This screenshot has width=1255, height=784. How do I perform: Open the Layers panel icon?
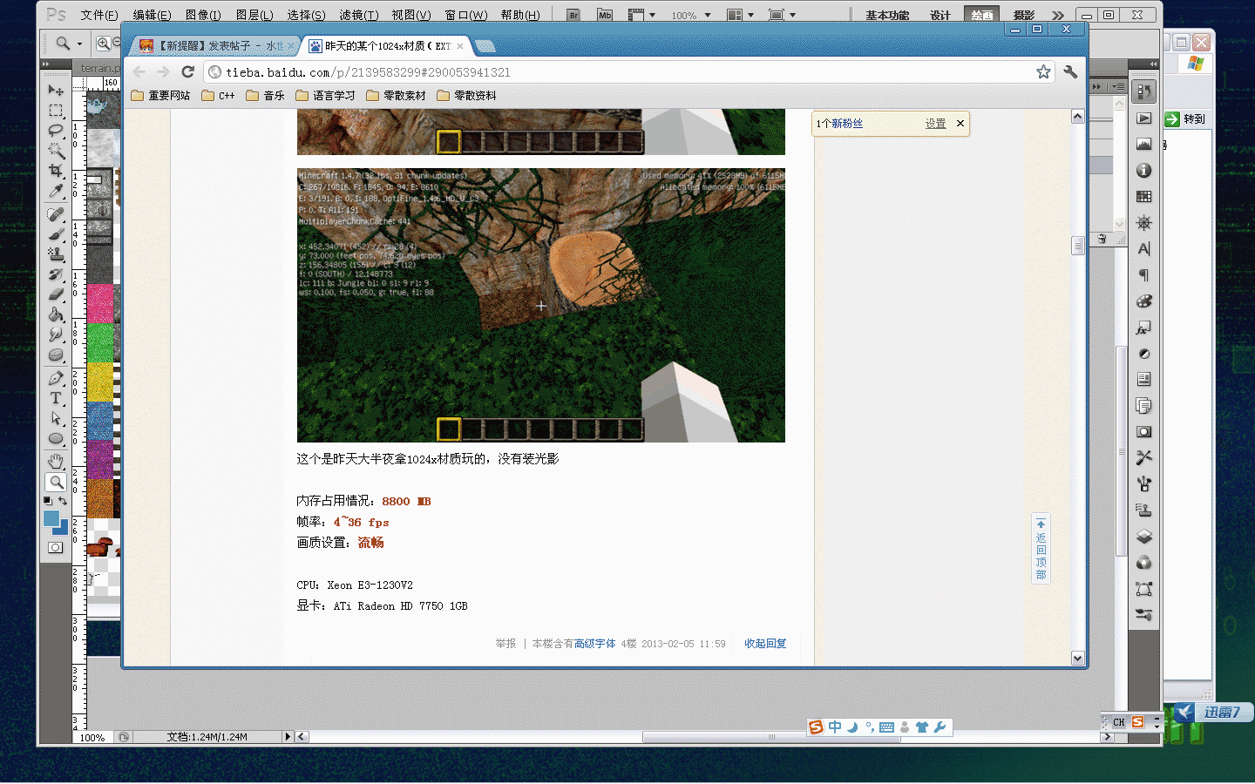[x=1144, y=537]
